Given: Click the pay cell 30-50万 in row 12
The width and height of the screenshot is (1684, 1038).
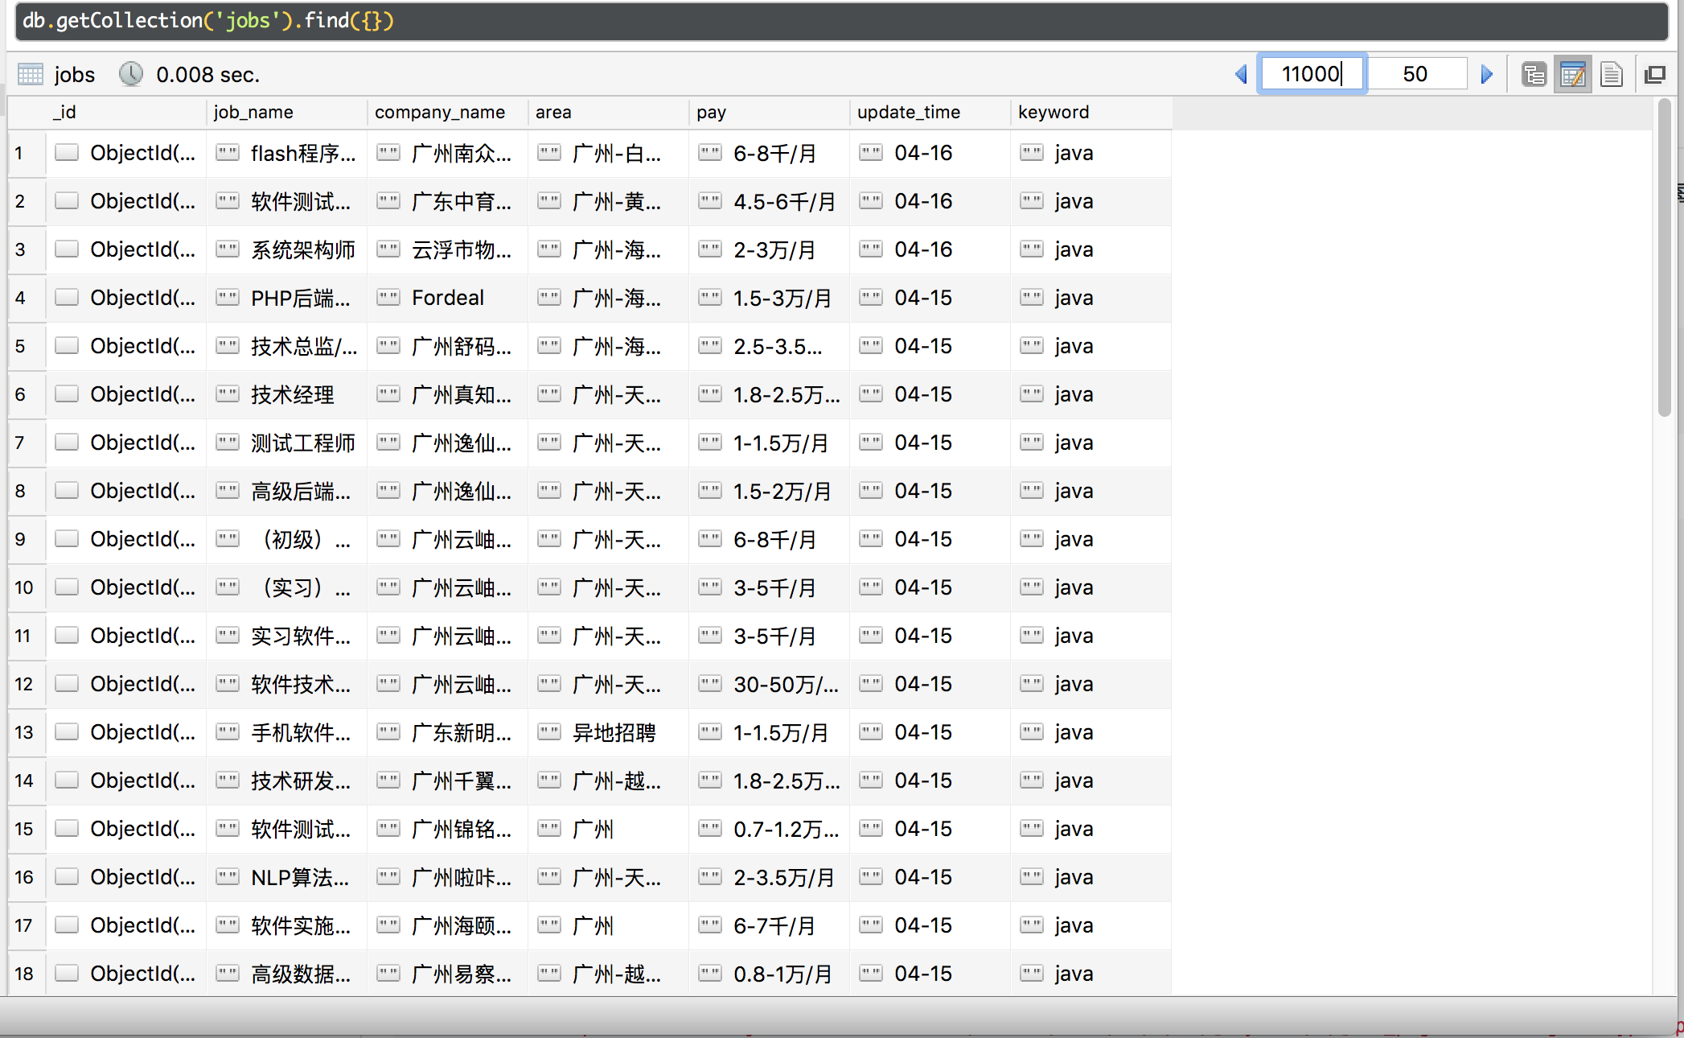Looking at the screenshot, I should tap(785, 684).
